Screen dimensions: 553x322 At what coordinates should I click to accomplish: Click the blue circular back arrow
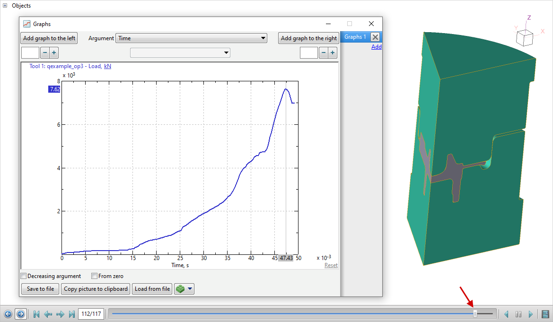tap(8, 314)
